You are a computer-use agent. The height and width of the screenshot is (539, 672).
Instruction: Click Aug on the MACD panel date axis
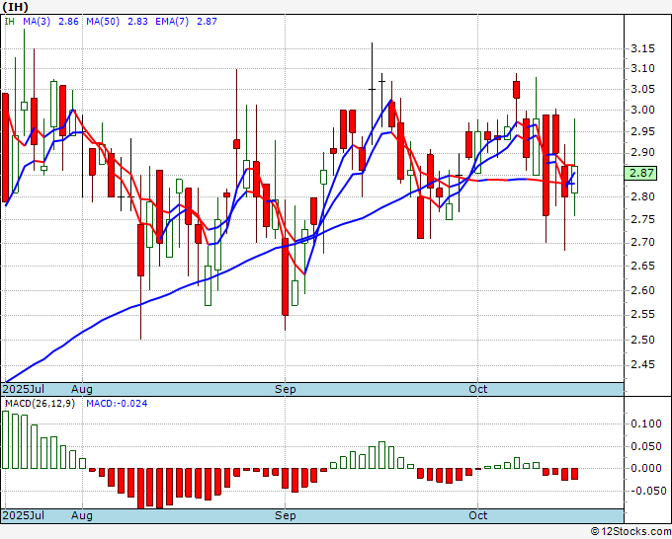[x=82, y=515]
